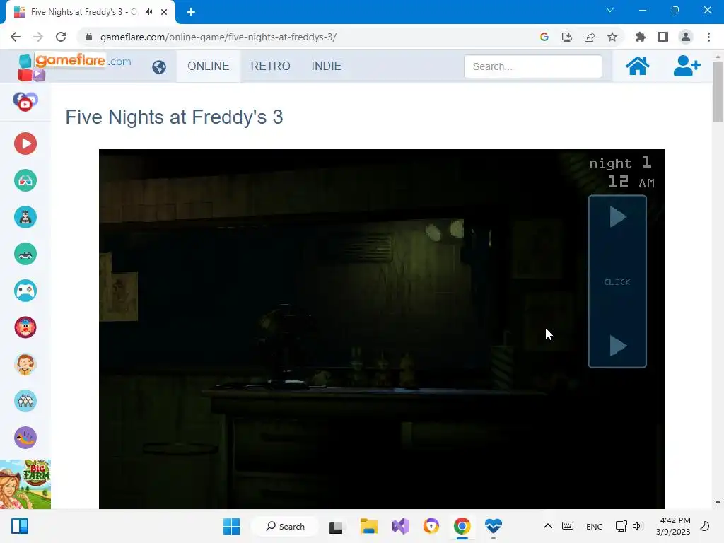Open the extensions puzzle icon
Image resolution: width=724 pixels, height=543 pixels.
pos(640,37)
